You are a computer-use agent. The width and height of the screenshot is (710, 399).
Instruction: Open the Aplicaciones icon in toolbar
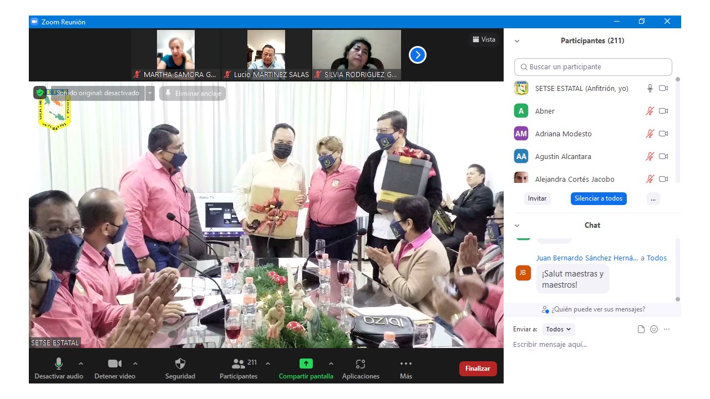361,364
